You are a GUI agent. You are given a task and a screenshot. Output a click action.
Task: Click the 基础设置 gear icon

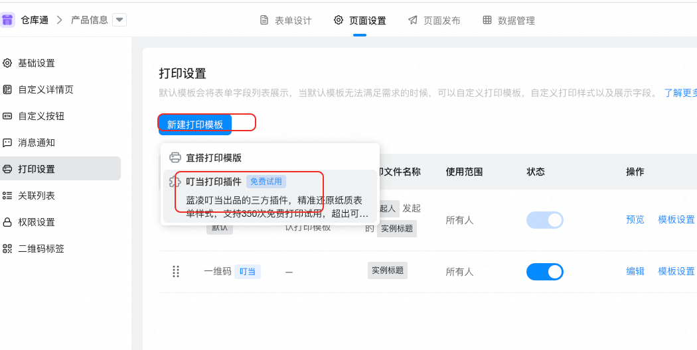coord(7,63)
